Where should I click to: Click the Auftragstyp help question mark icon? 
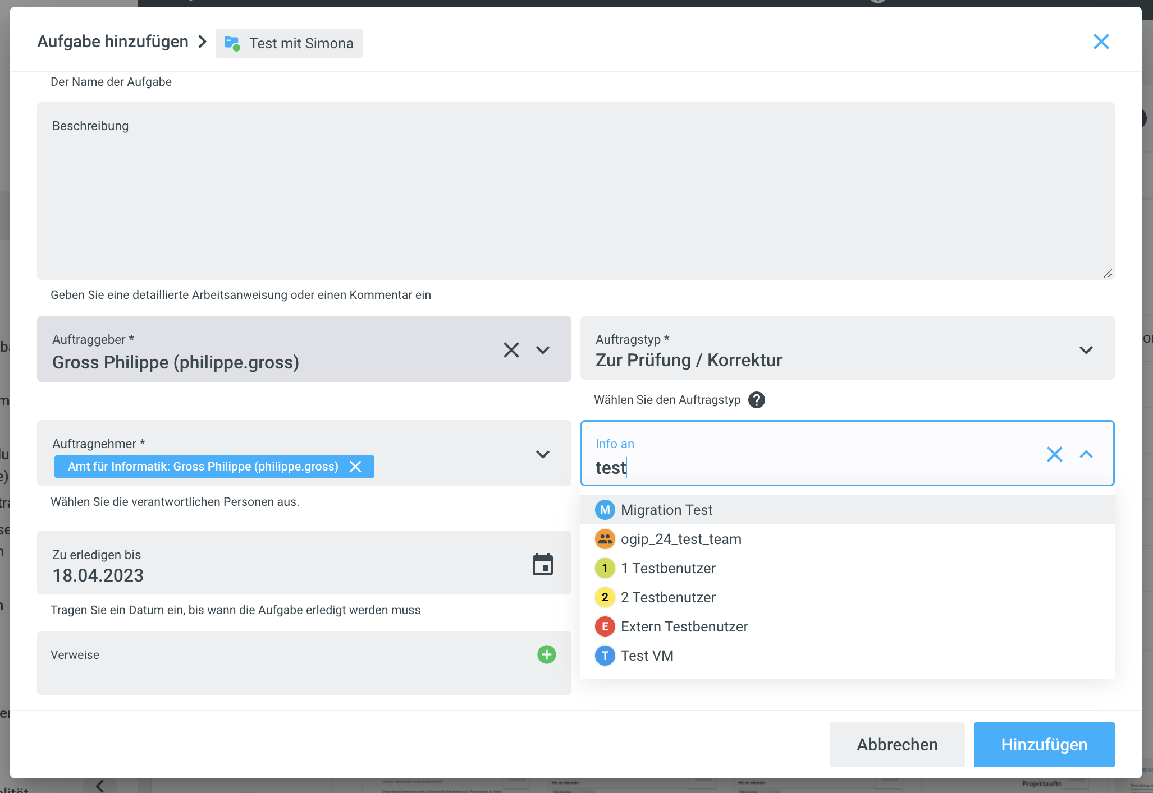(756, 400)
